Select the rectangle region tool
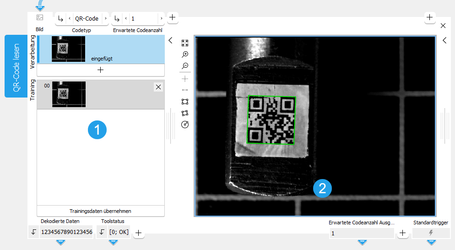The height and width of the screenshot is (250, 455). 185,102
